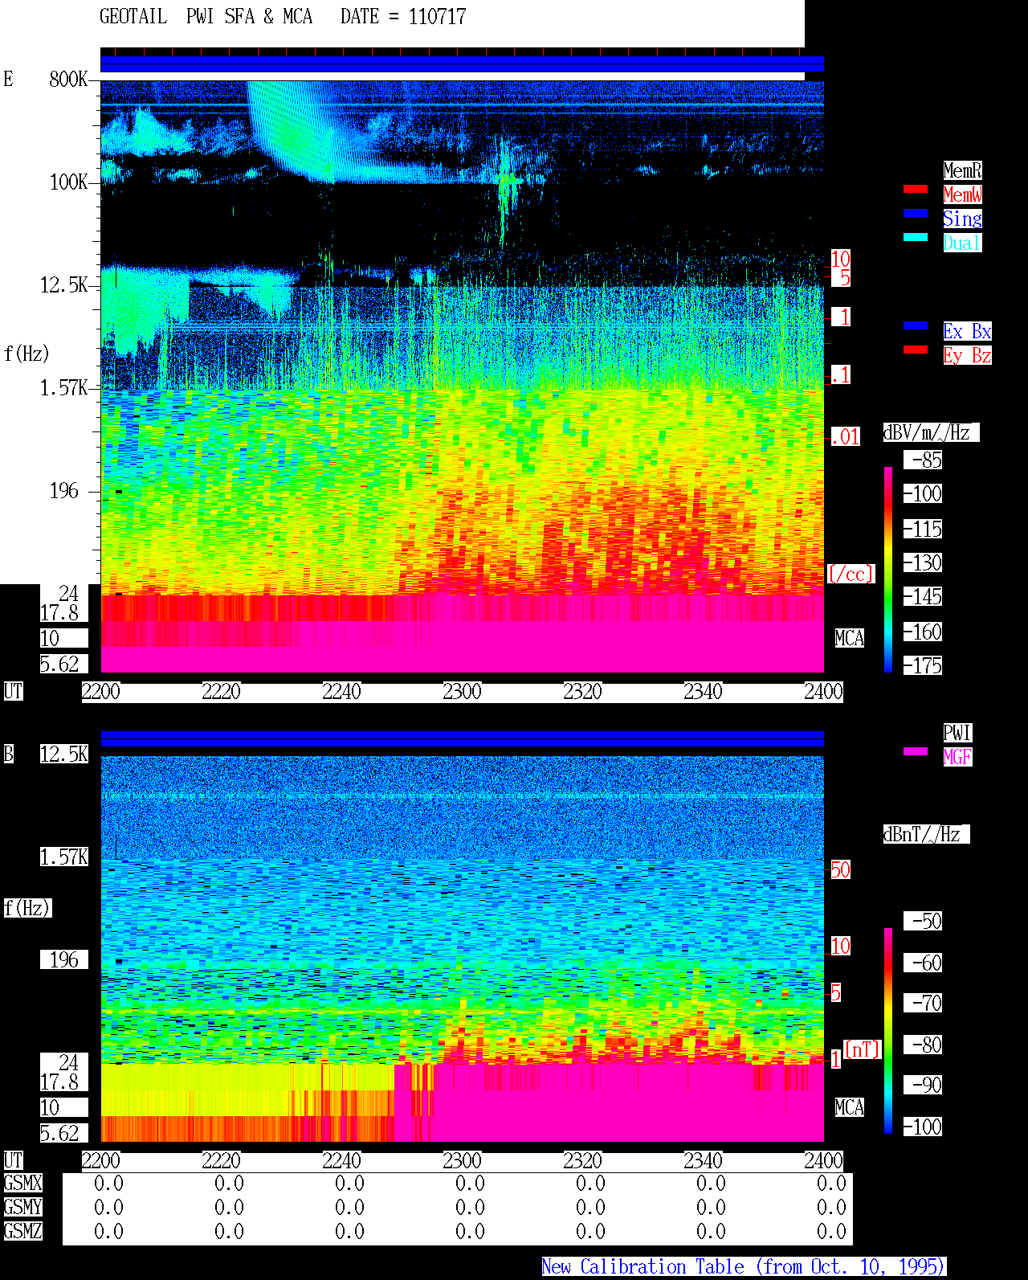The height and width of the screenshot is (1280, 1028).
Task: Click the -115 color scale value
Action: coord(923,529)
